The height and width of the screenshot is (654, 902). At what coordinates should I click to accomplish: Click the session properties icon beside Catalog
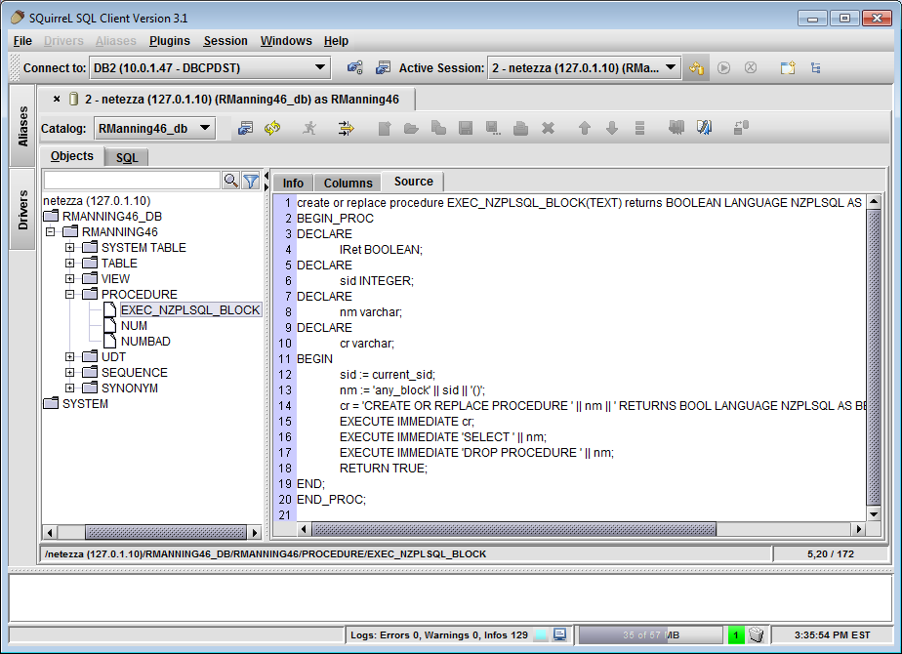click(246, 128)
